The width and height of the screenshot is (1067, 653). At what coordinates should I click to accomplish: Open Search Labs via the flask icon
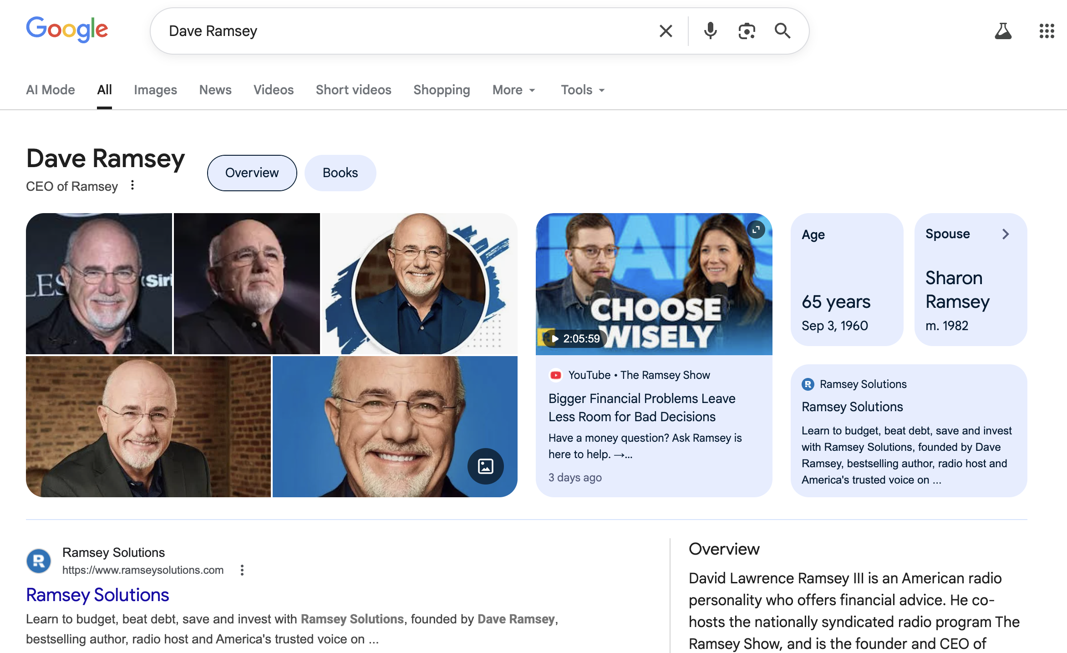1003,31
